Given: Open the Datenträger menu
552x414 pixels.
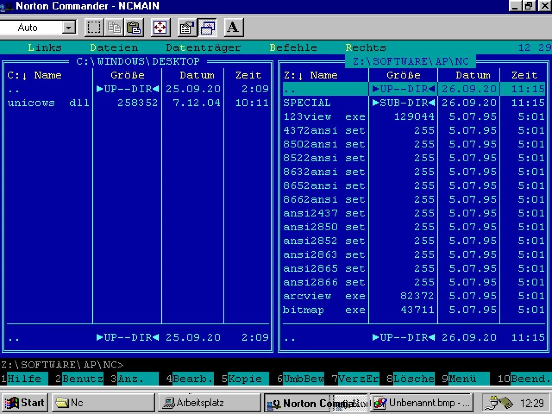Looking at the screenshot, I should click(204, 47).
